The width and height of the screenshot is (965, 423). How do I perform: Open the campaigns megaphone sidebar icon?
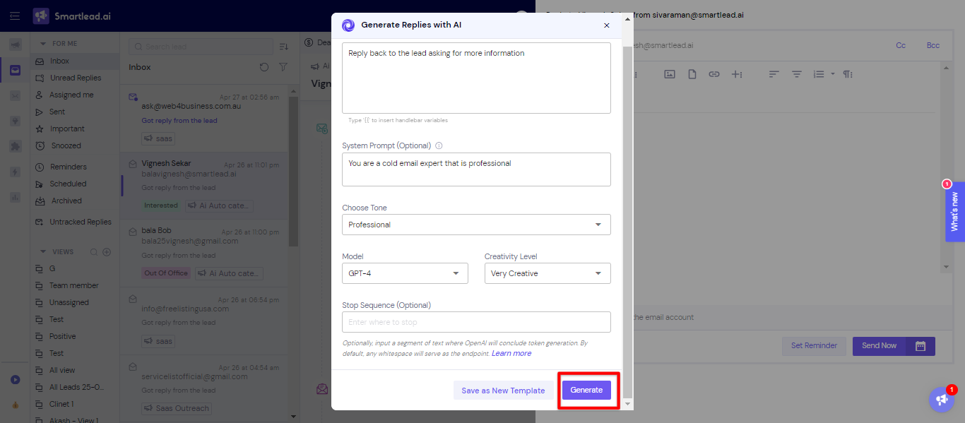(x=15, y=45)
